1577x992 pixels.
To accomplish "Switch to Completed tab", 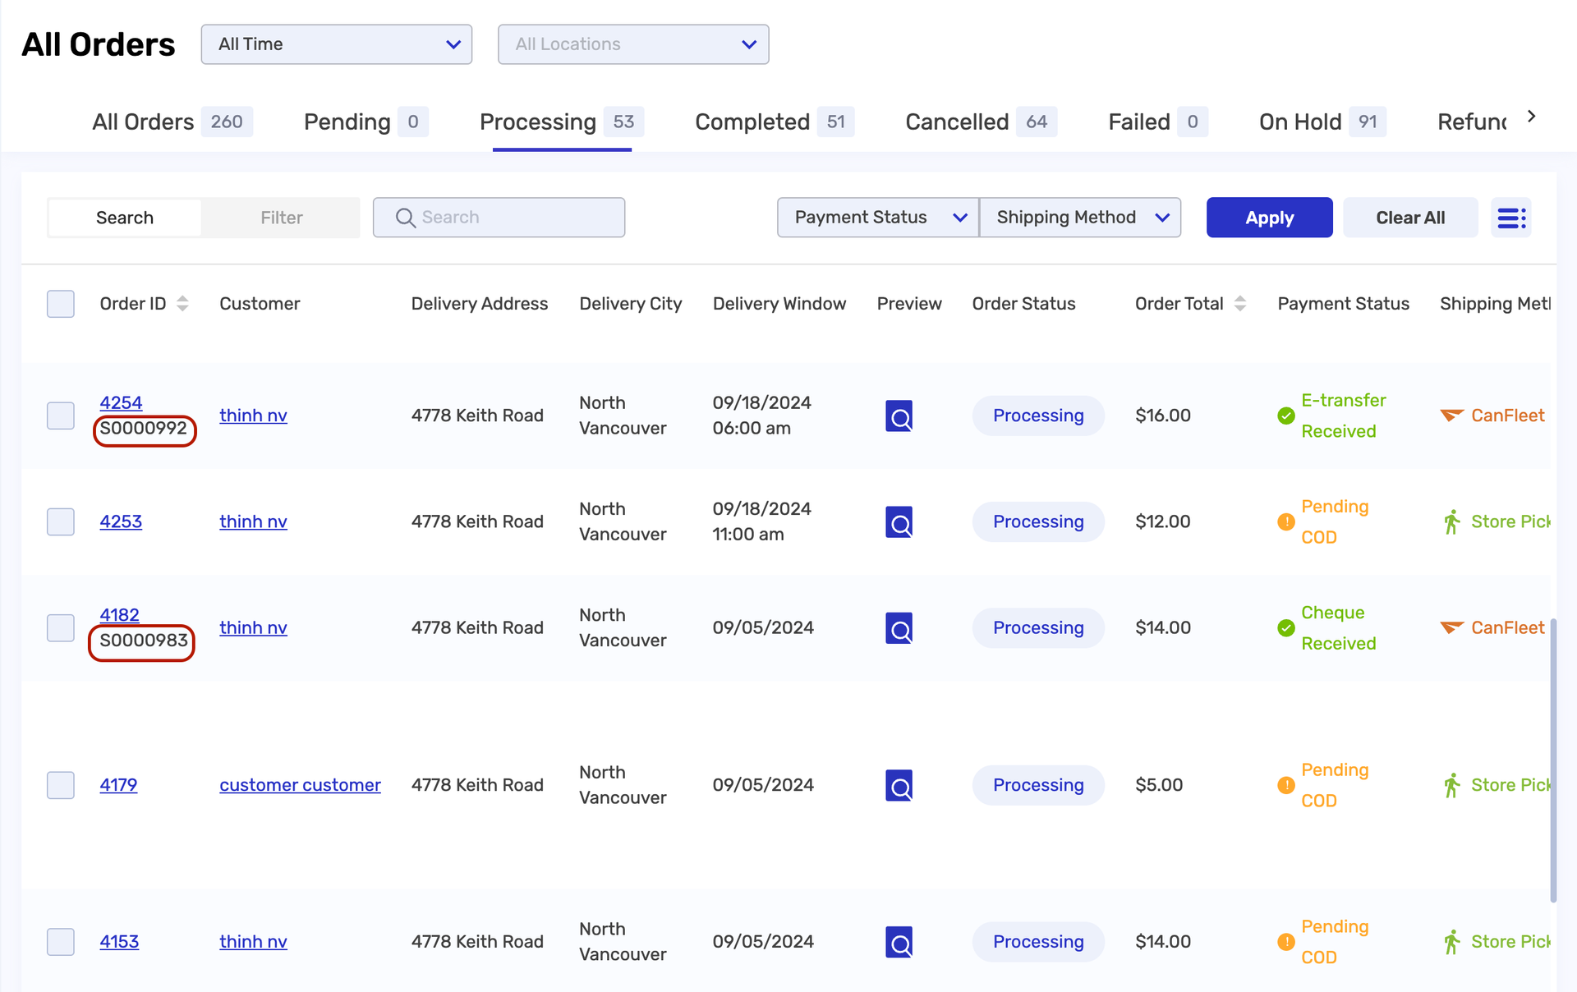I will tap(775, 122).
